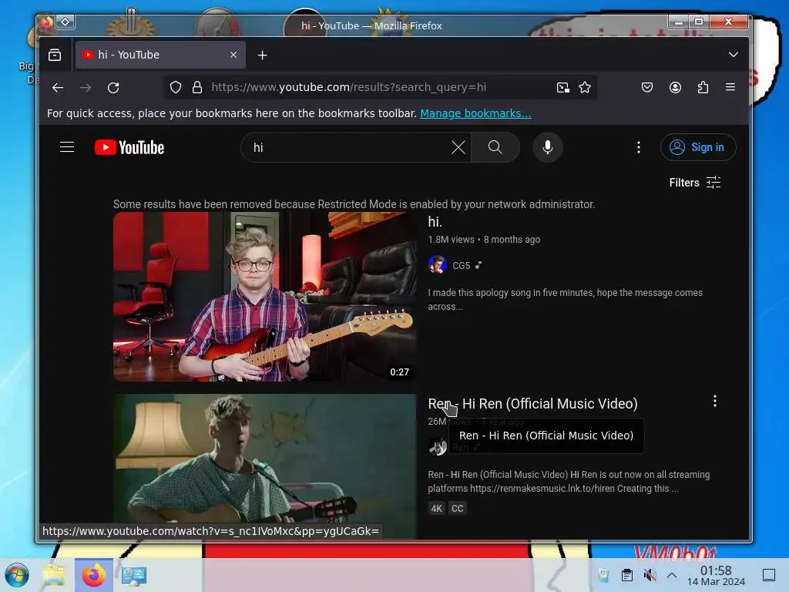Click 1.8M views • 8 months ago text
This screenshot has width=789, height=592.
click(484, 240)
